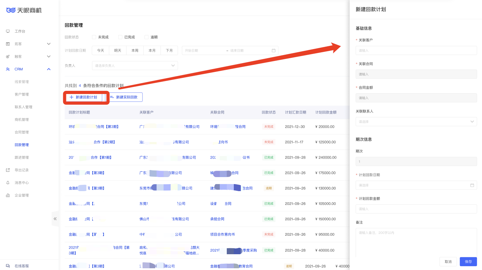The width and height of the screenshot is (482, 270).
Task: Check the 逾期 status checkbox
Action: pos(146,37)
